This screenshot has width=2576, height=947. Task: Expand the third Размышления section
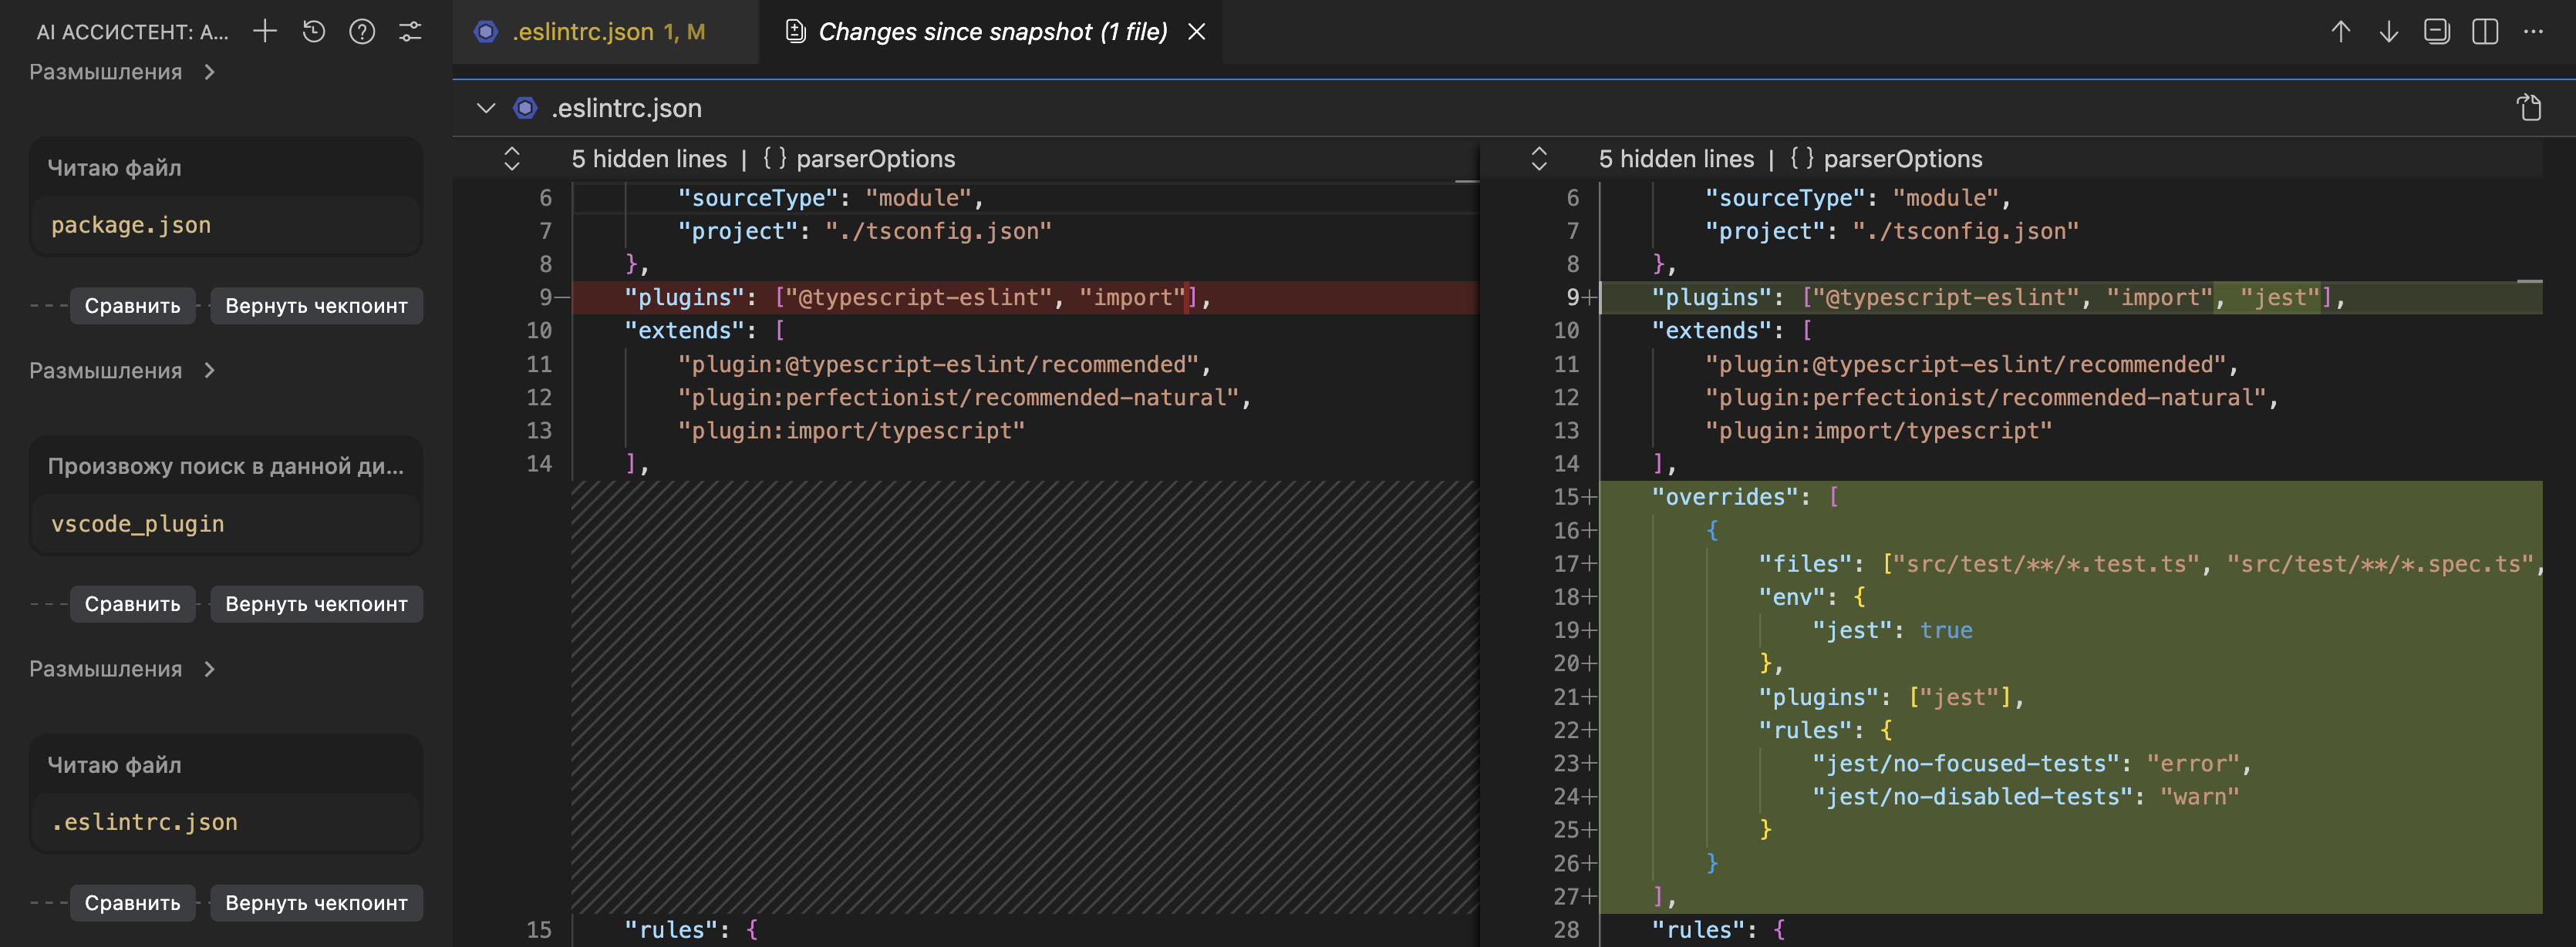click(x=122, y=670)
